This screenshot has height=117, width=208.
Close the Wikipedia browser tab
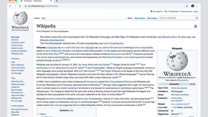[51, 1]
